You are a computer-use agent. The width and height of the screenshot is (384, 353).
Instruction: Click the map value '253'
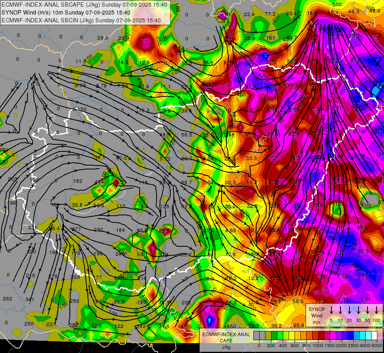pyautogui.click(x=13, y=179)
